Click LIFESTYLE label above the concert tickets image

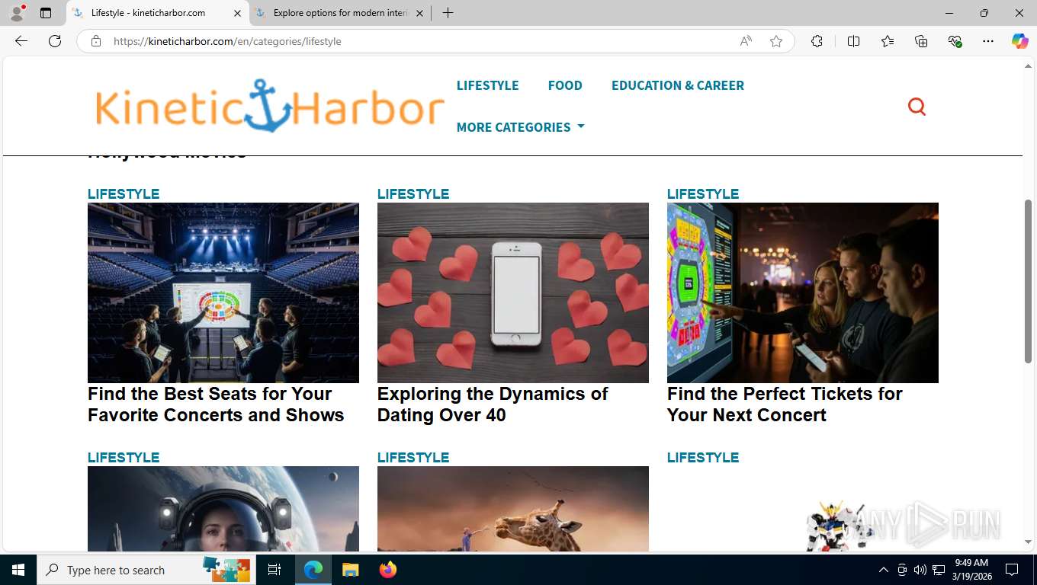click(x=703, y=194)
